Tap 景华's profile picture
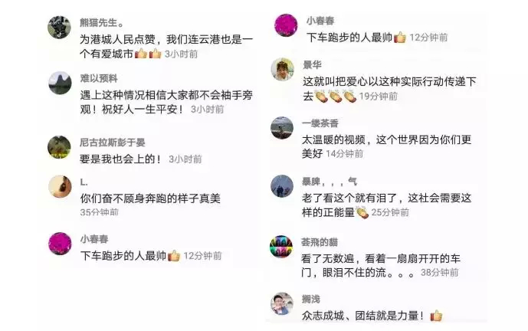The image size is (528, 331). (283, 70)
